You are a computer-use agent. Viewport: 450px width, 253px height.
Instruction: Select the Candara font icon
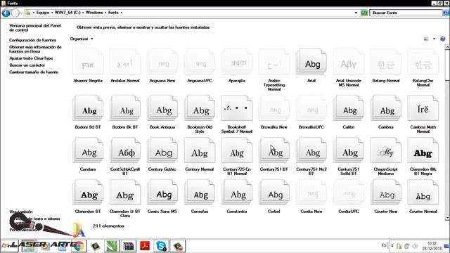pyautogui.click(x=88, y=150)
